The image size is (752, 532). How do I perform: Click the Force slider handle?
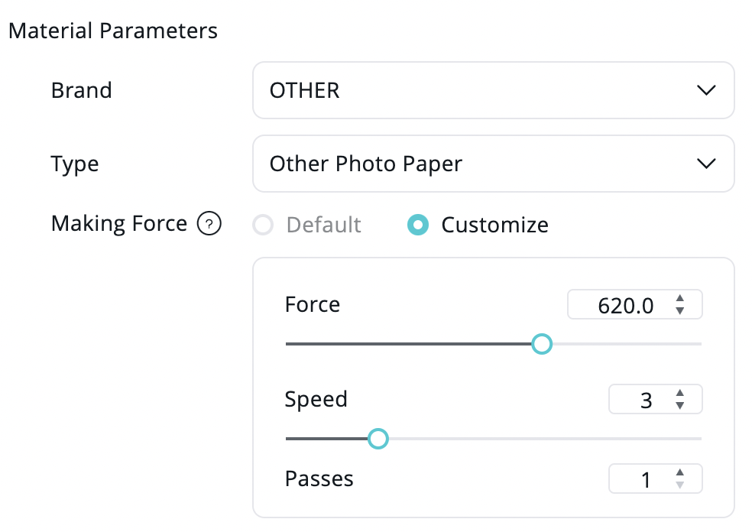[541, 344]
